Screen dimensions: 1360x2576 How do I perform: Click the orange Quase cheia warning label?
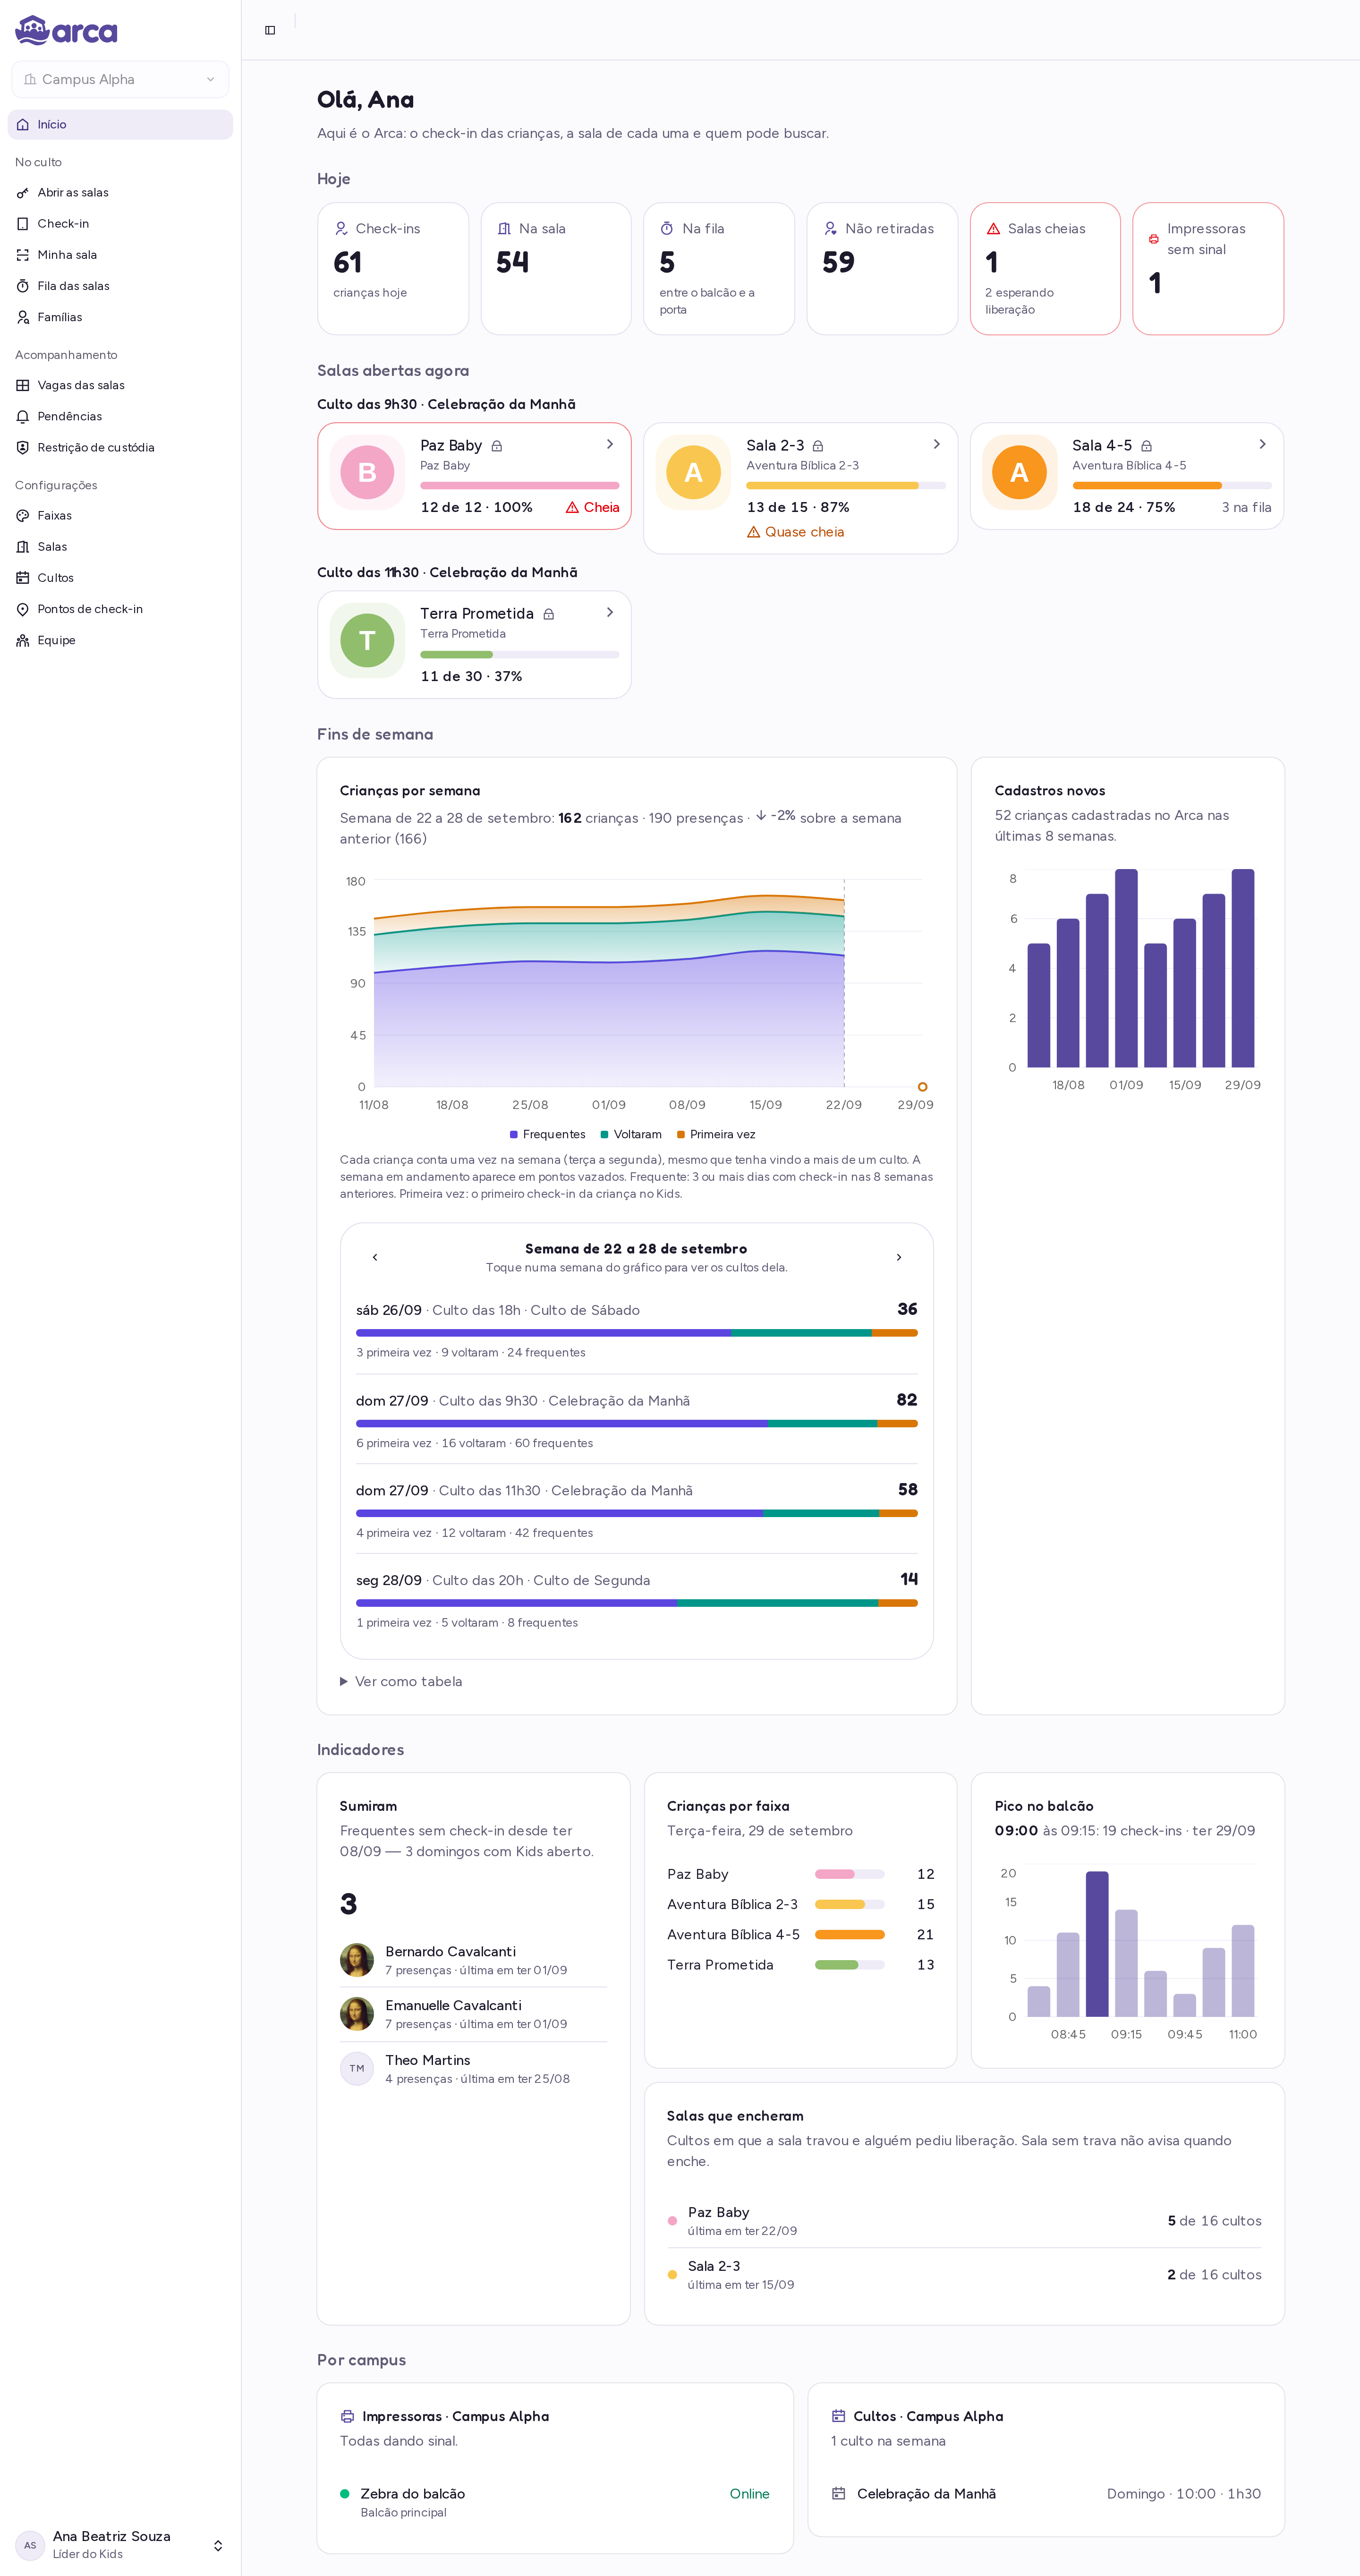pos(796,532)
